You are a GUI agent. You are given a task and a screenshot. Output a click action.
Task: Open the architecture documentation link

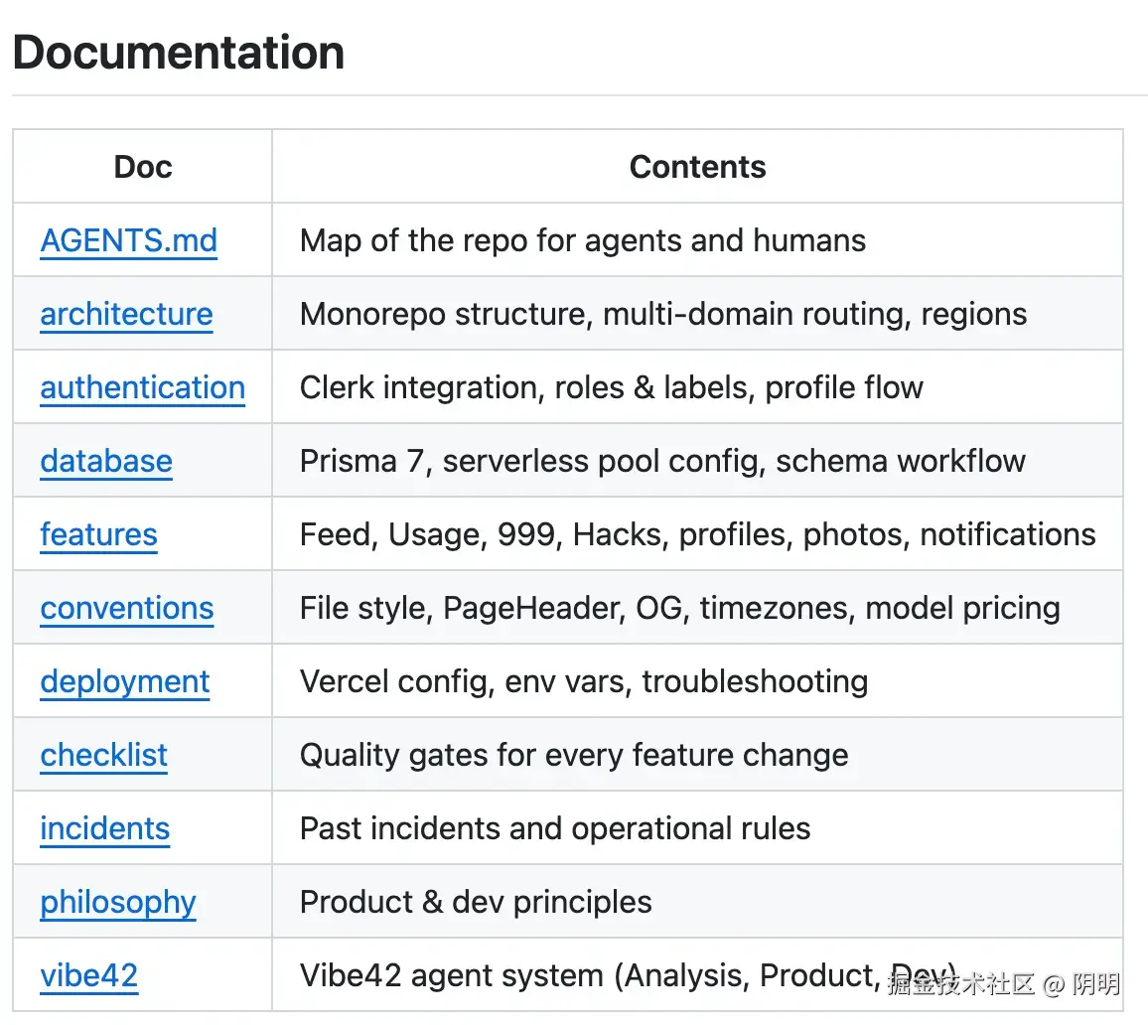(126, 314)
